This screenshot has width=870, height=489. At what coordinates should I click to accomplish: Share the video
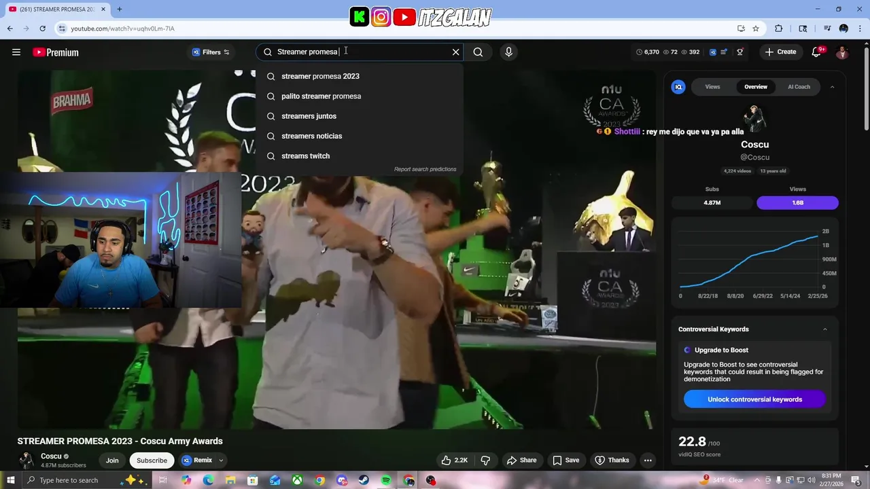coord(521,460)
